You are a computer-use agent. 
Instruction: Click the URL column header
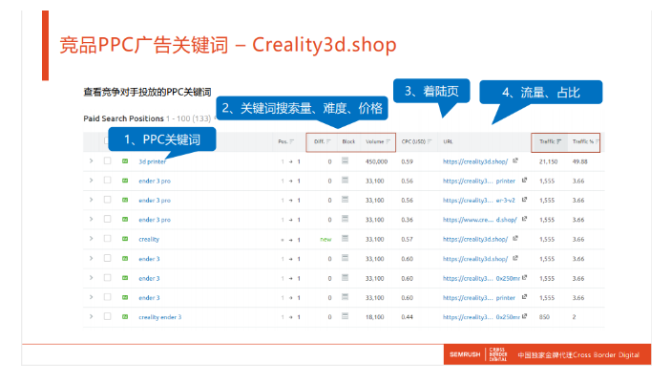point(448,141)
